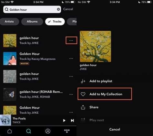This screenshot has height=136, width=153.
Task: Choose Play next in the track menu
Action: [97, 120]
